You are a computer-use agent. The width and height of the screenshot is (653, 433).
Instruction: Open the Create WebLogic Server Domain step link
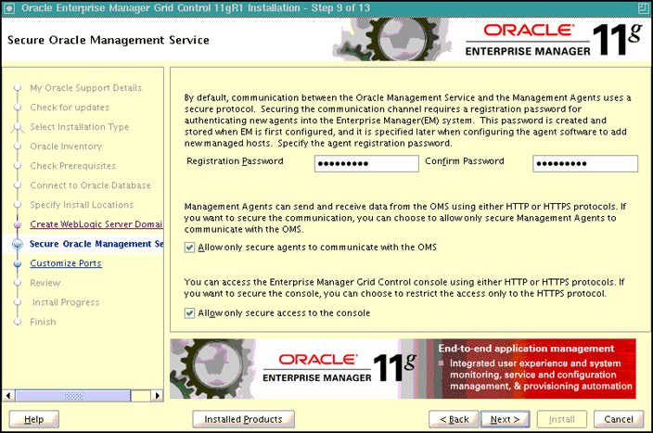[96, 224]
